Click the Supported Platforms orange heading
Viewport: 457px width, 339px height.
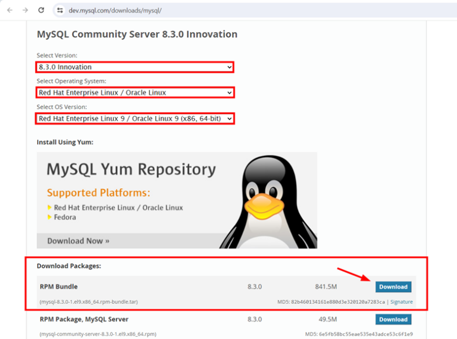(x=99, y=193)
